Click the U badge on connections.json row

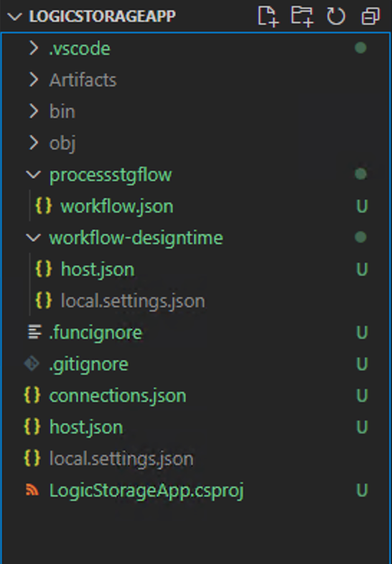[x=362, y=395]
